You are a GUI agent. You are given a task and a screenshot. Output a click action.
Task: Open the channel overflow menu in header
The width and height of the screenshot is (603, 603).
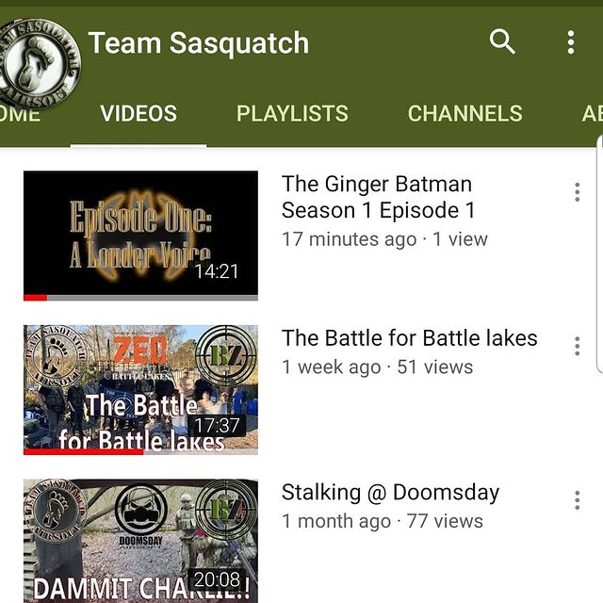tap(571, 41)
